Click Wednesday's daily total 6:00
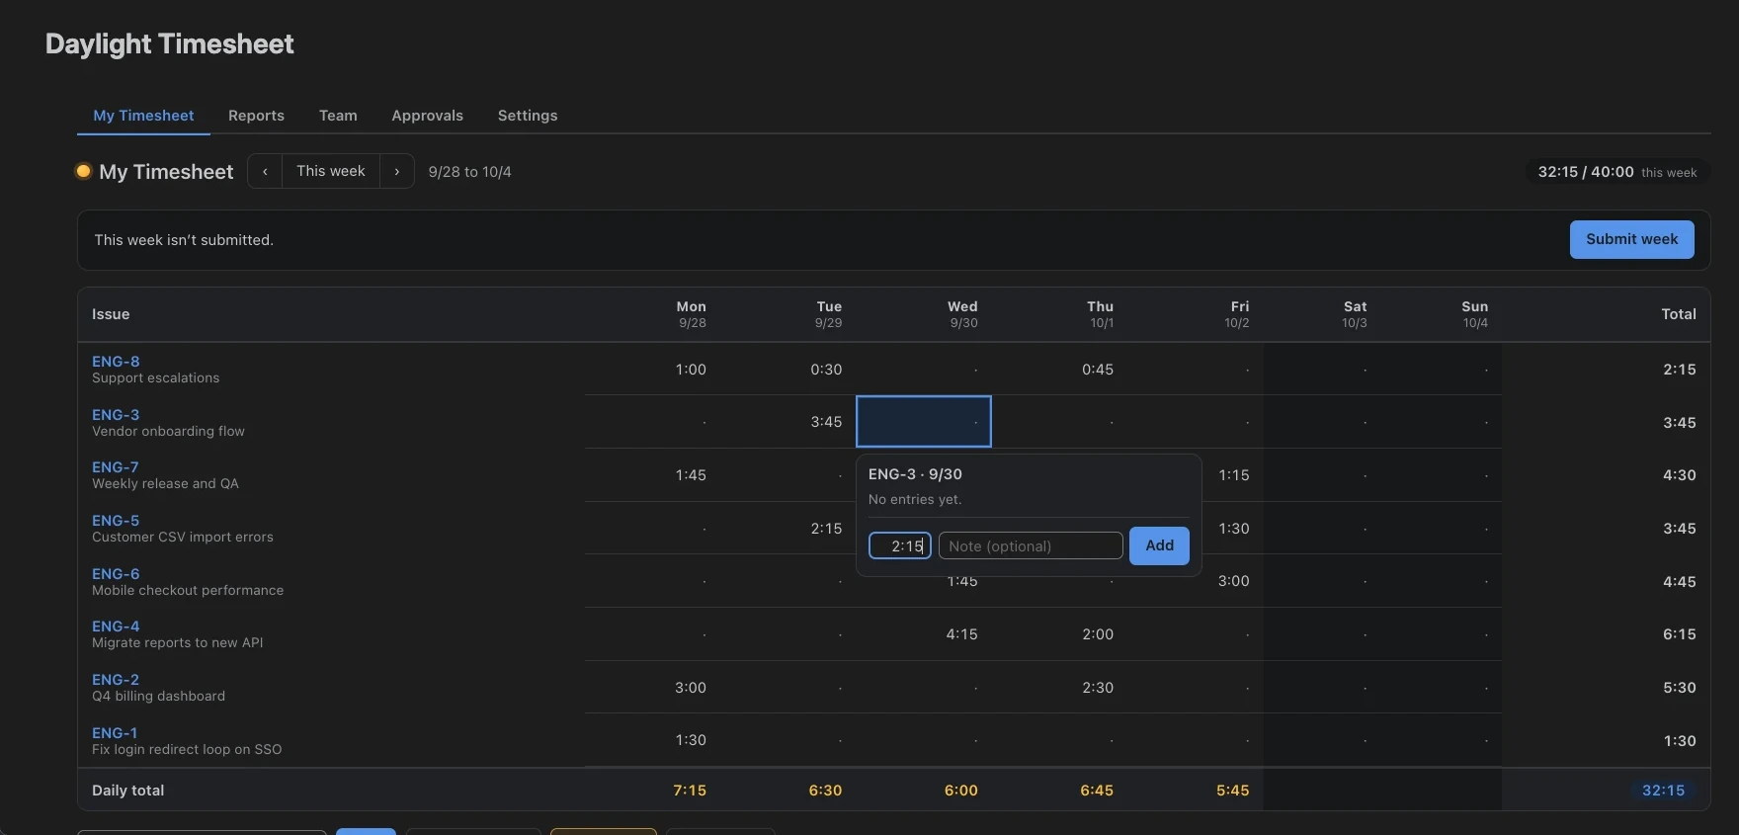This screenshot has width=1739, height=835. (960, 791)
